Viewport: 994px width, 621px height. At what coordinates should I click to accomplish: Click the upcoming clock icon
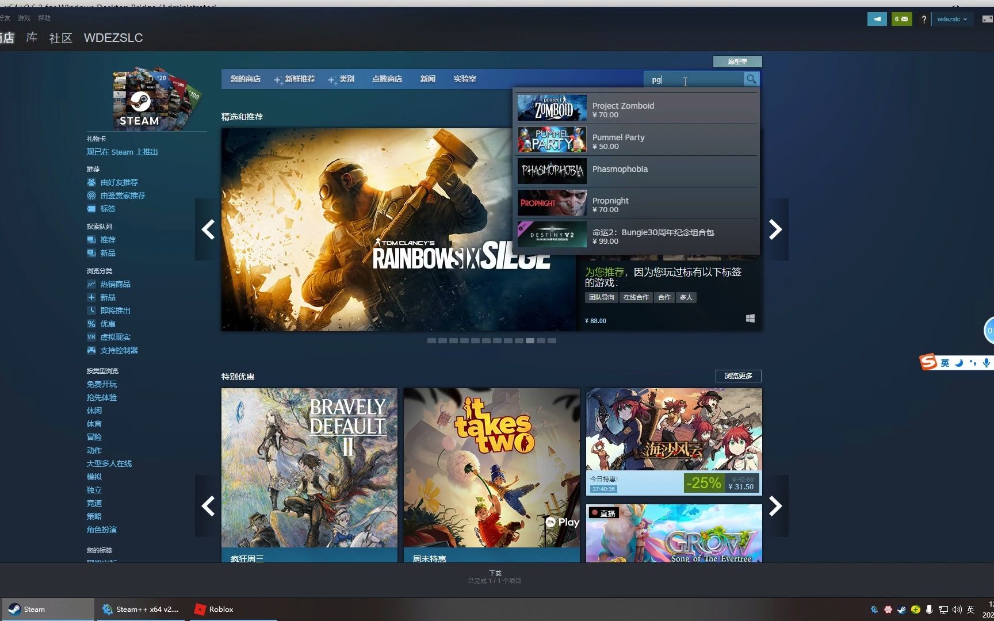tap(91, 310)
